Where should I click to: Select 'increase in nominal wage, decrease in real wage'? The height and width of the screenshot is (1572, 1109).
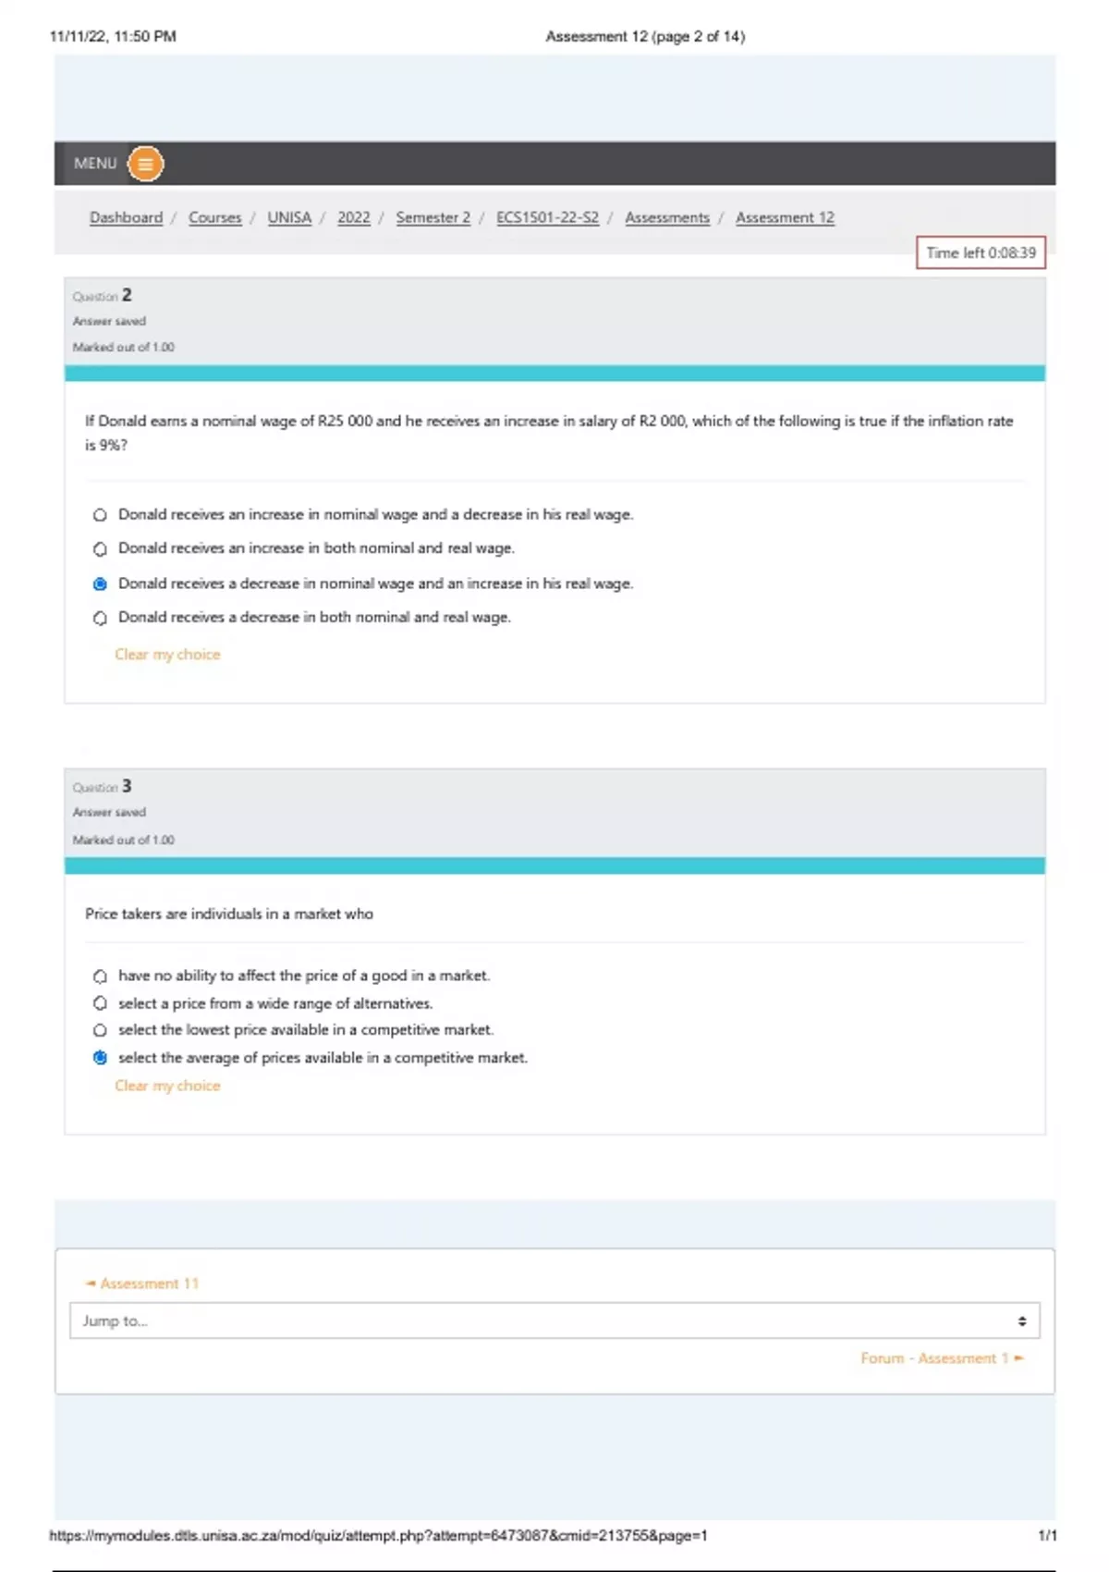pyautogui.click(x=100, y=515)
